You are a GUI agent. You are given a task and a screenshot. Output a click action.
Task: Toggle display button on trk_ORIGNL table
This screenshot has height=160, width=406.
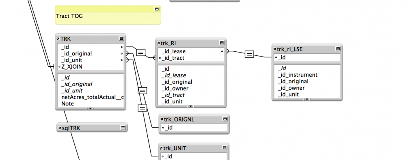click(x=225, y=119)
